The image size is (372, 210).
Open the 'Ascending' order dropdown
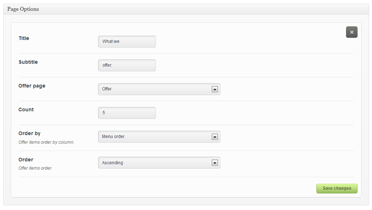click(155, 163)
